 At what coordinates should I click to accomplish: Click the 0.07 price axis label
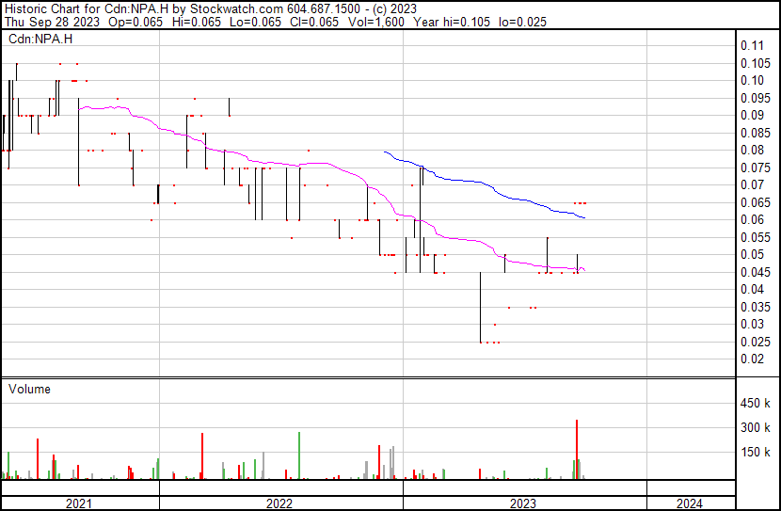(752, 185)
